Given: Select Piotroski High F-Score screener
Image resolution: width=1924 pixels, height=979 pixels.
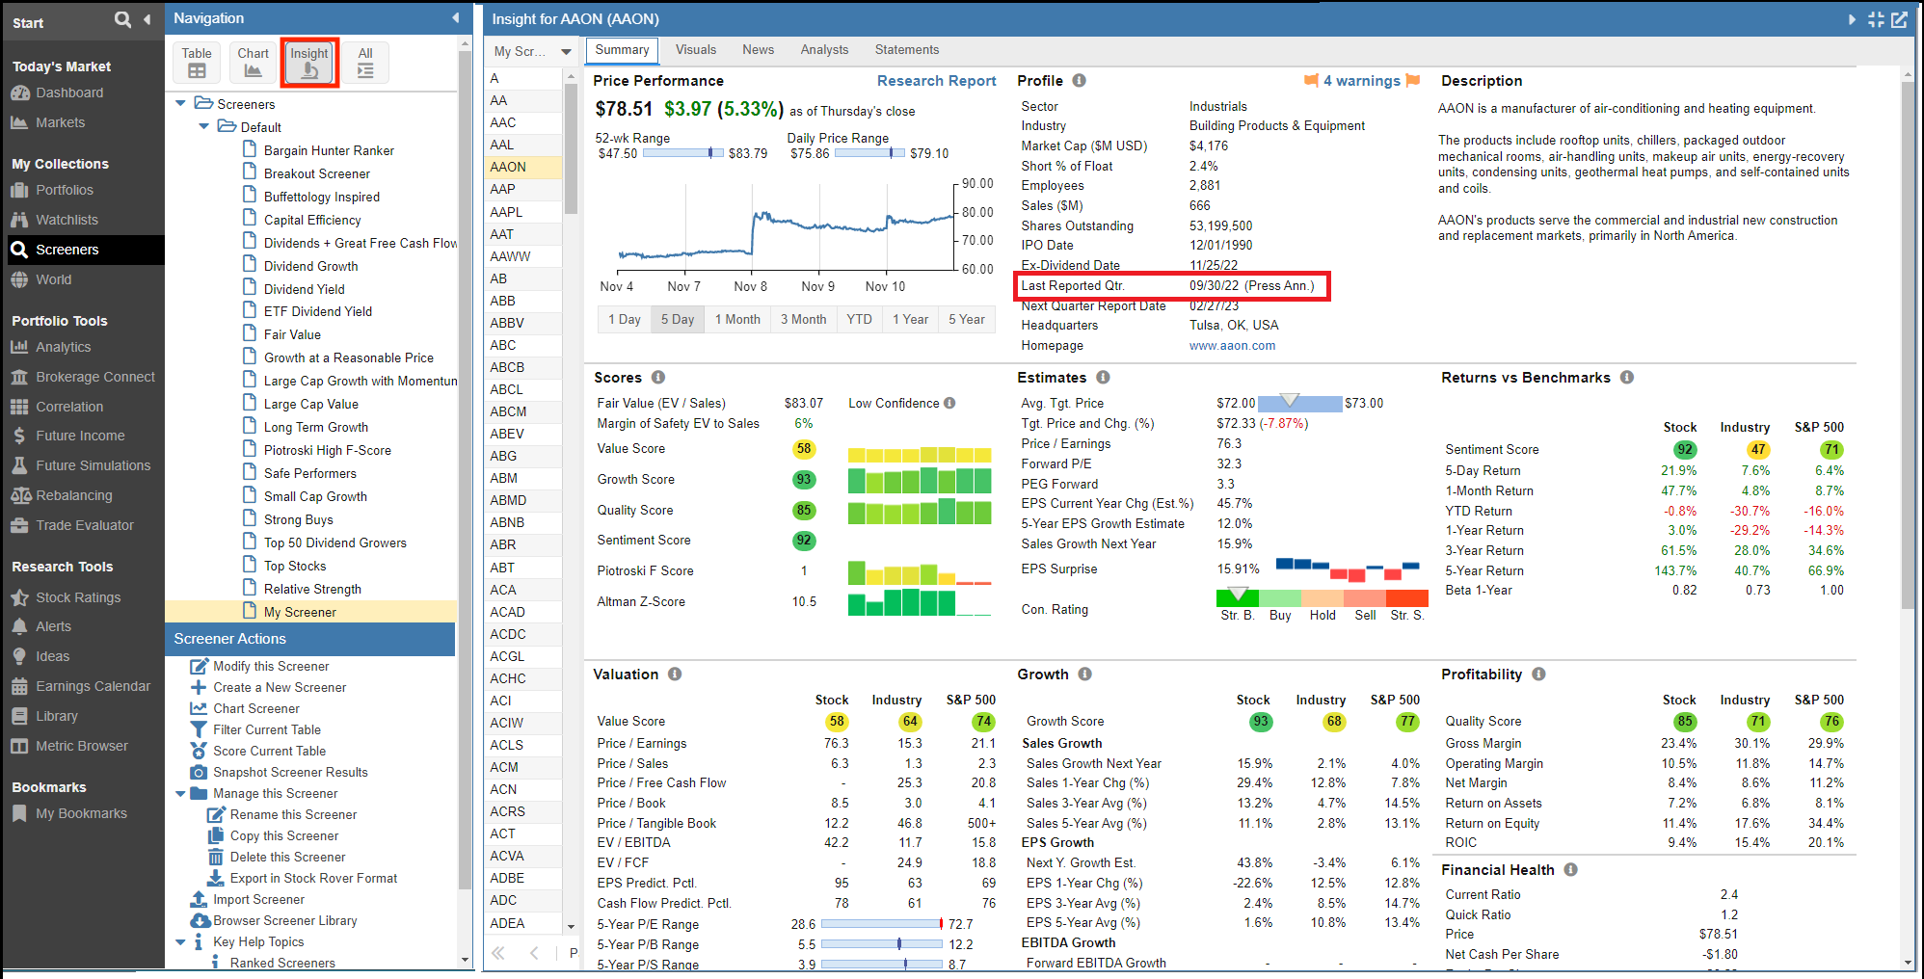Looking at the screenshot, I should pos(327,450).
